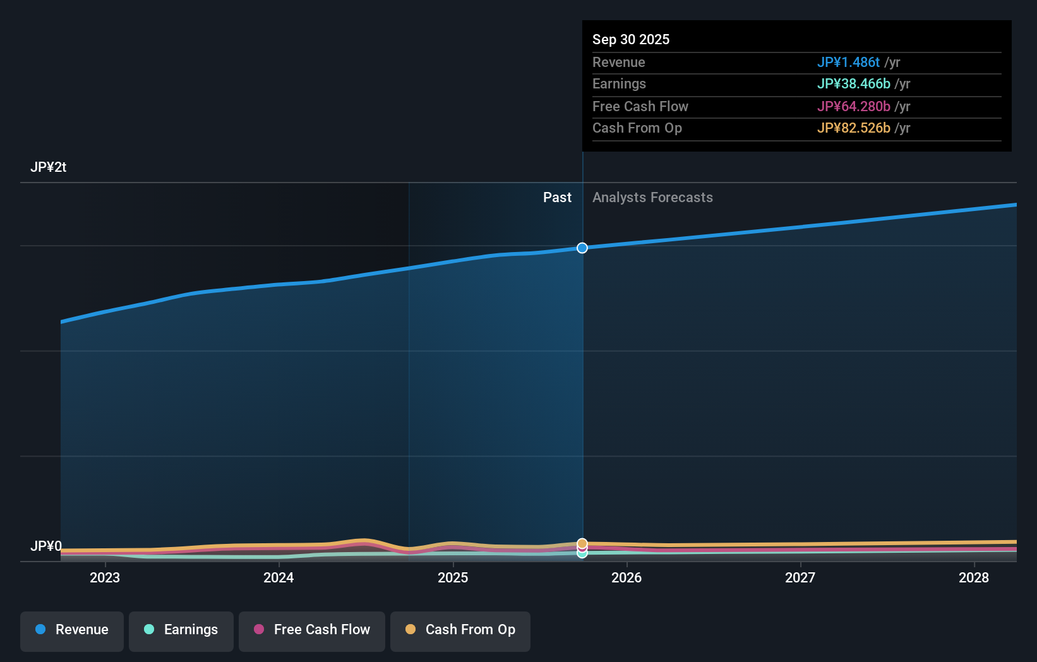The image size is (1037, 662).
Task: Toggle the Earnings series visibility
Action: (x=181, y=630)
